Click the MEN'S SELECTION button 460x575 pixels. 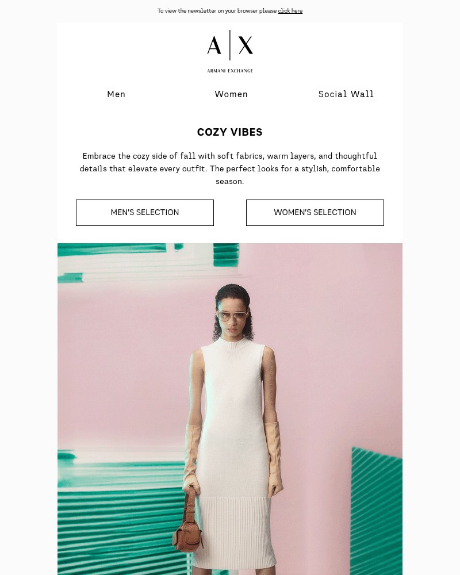point(145,213)
